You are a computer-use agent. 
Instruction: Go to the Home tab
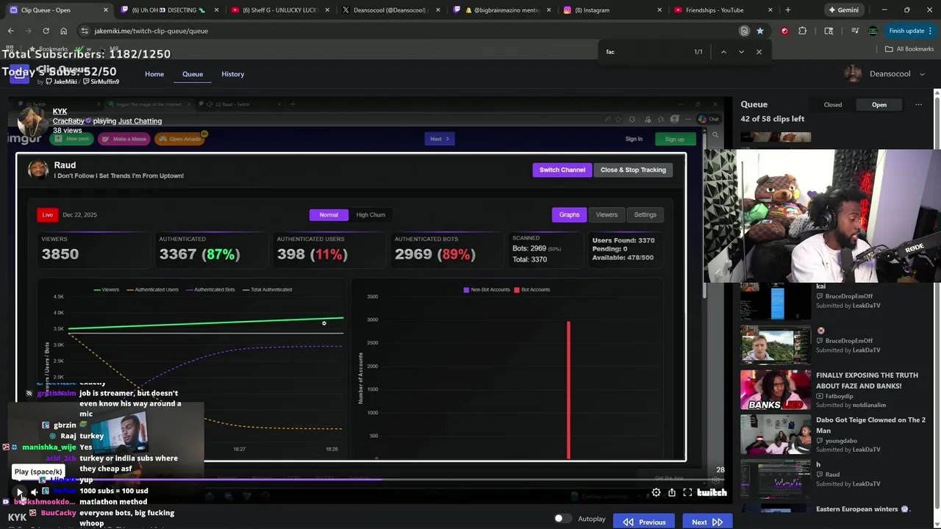click(x=154, y=73)
